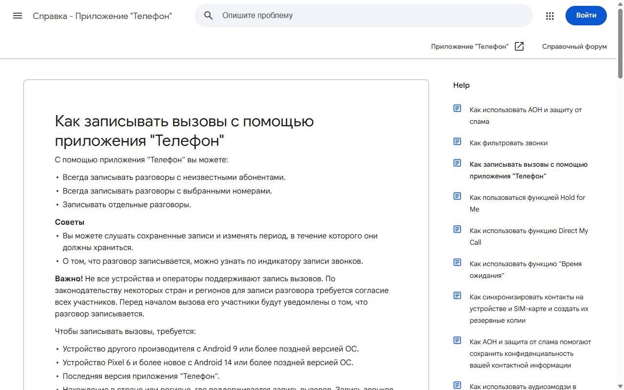Open the Справочный форум link
This screenshot has height=390, width=624.
coord(574,46)
